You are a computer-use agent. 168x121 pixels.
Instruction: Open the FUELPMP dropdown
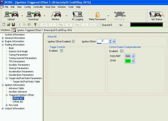[x=133, y=56]
